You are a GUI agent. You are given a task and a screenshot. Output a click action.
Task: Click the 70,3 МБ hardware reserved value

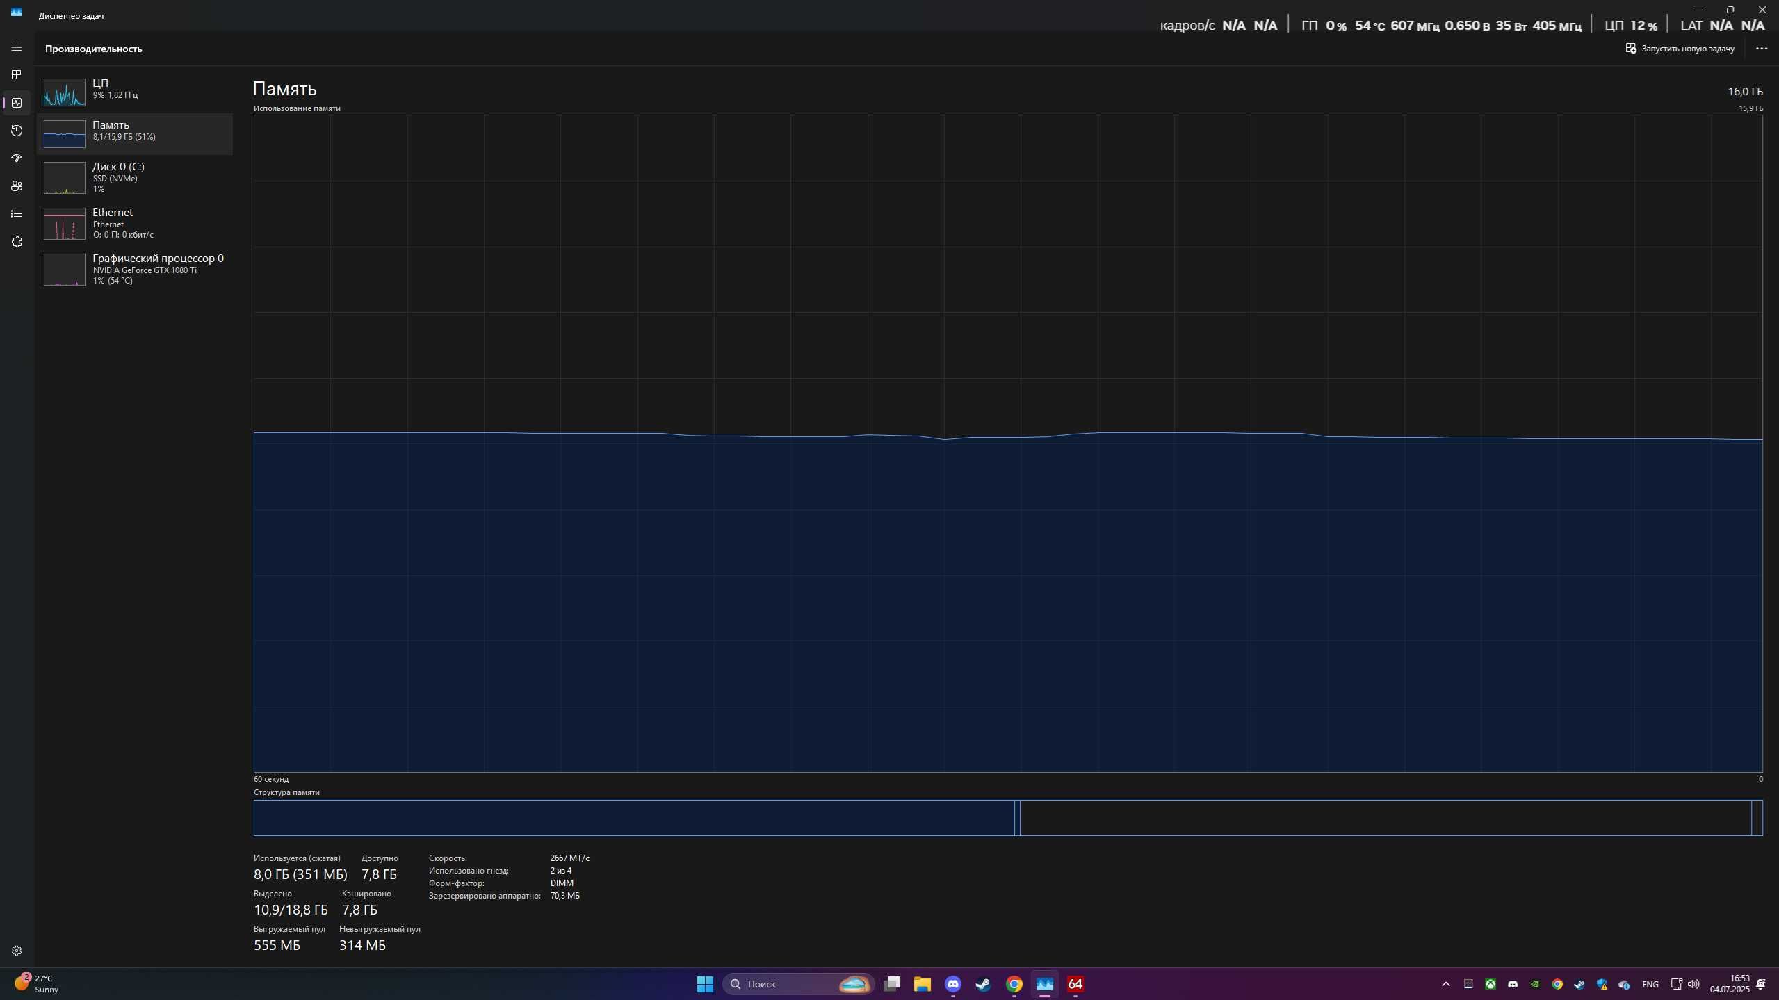pyautogui.click(x=564, y=896)
